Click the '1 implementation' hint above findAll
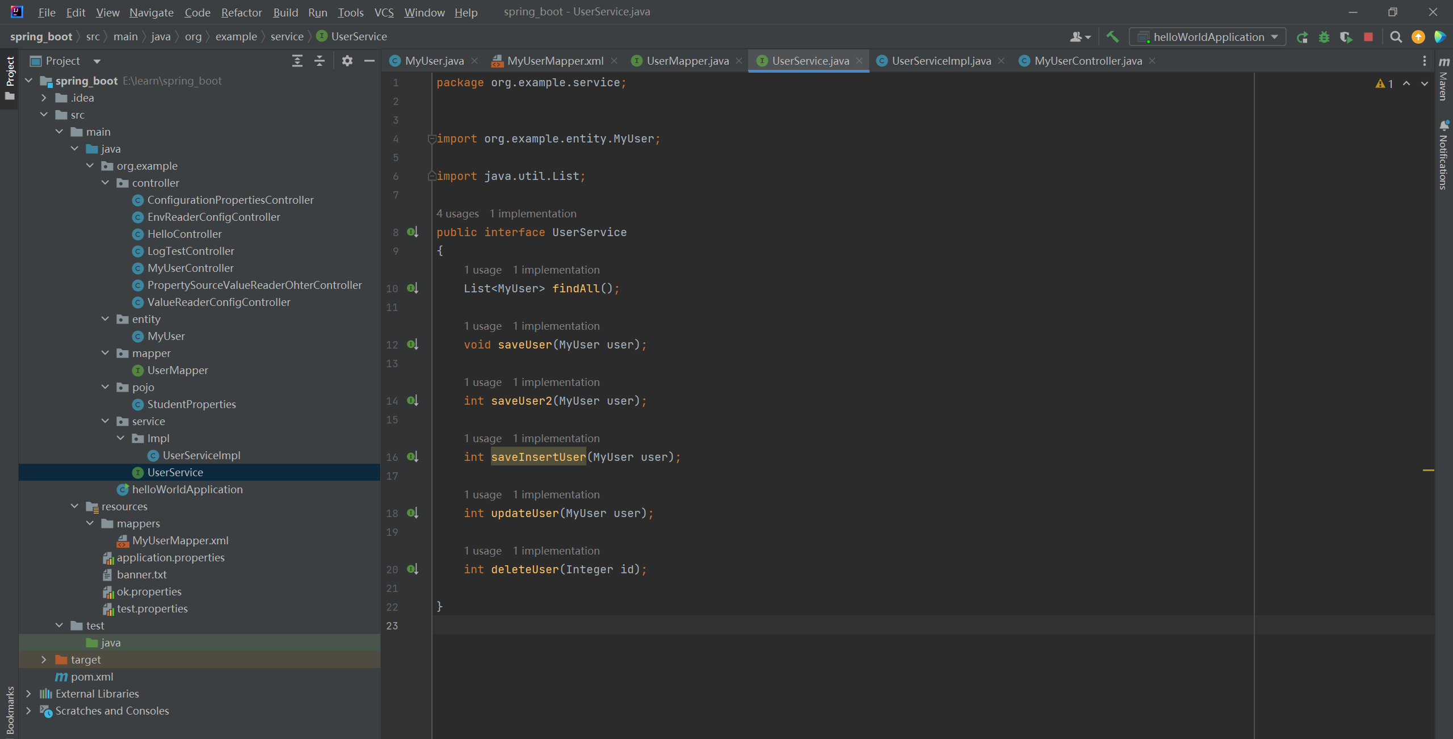Screen dimensions: 1453x739 (x=556, y=270)
